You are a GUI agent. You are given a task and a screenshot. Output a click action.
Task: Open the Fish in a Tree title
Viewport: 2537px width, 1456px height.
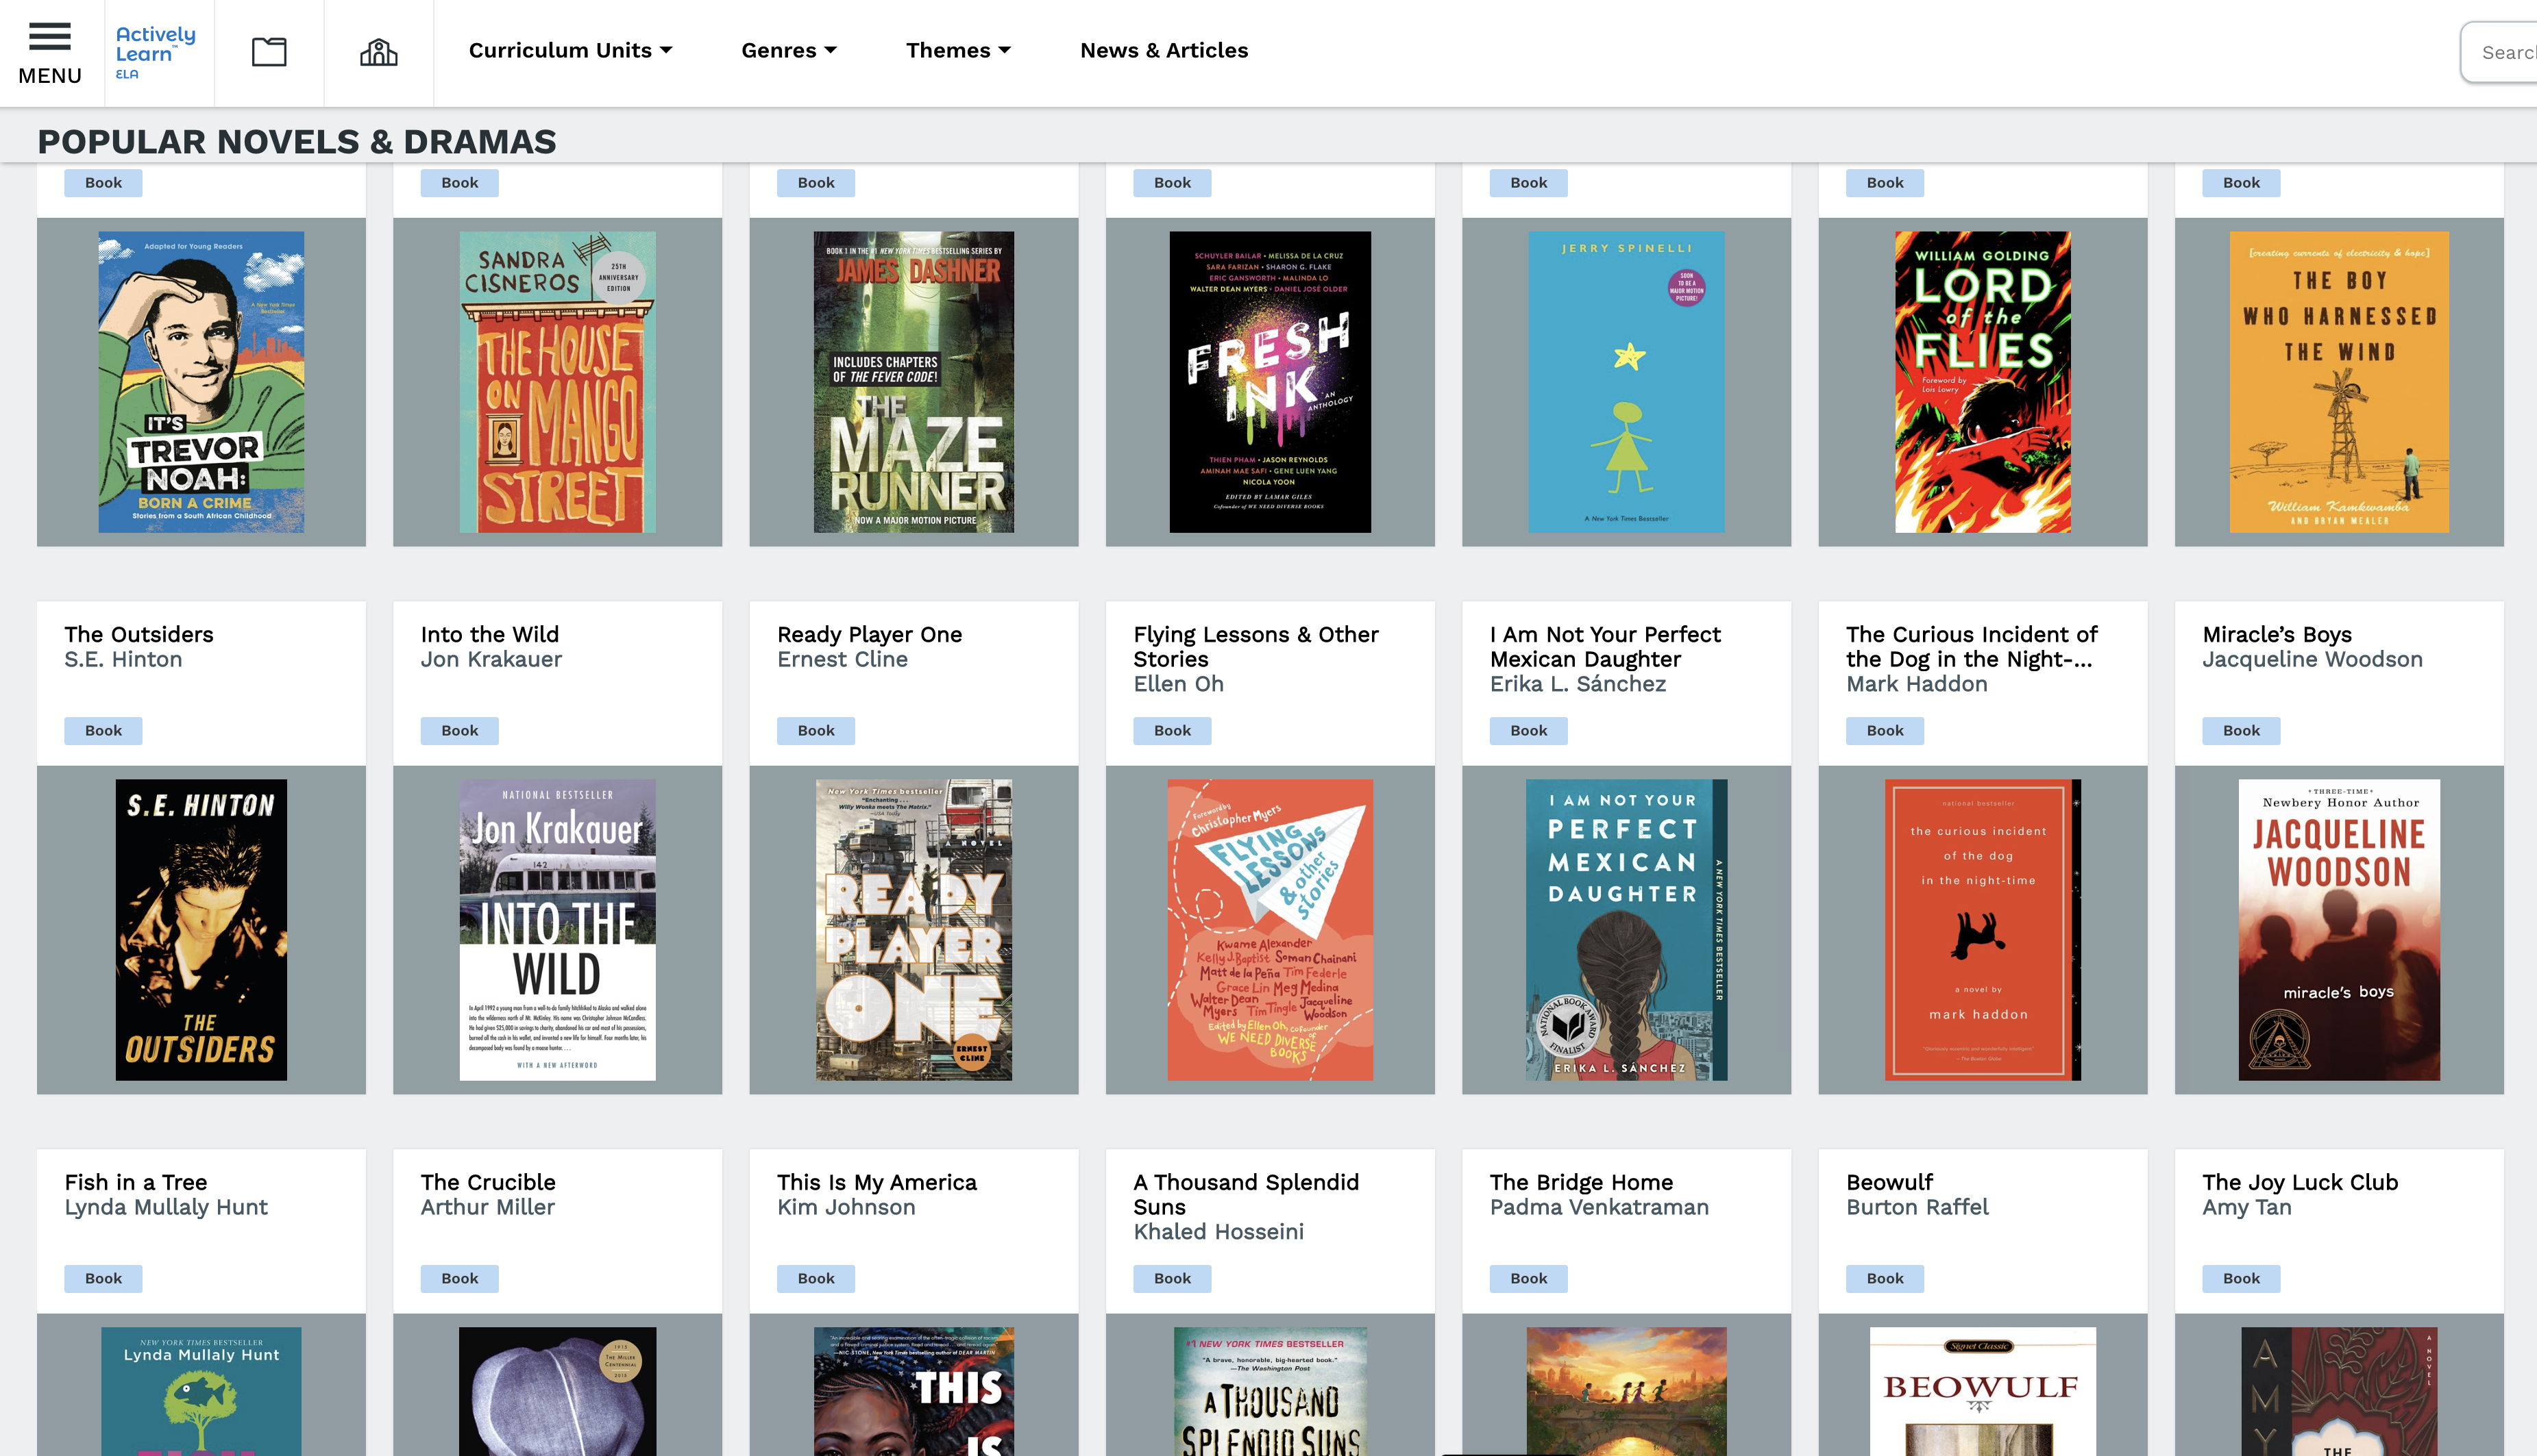[x=135, y=1182]
